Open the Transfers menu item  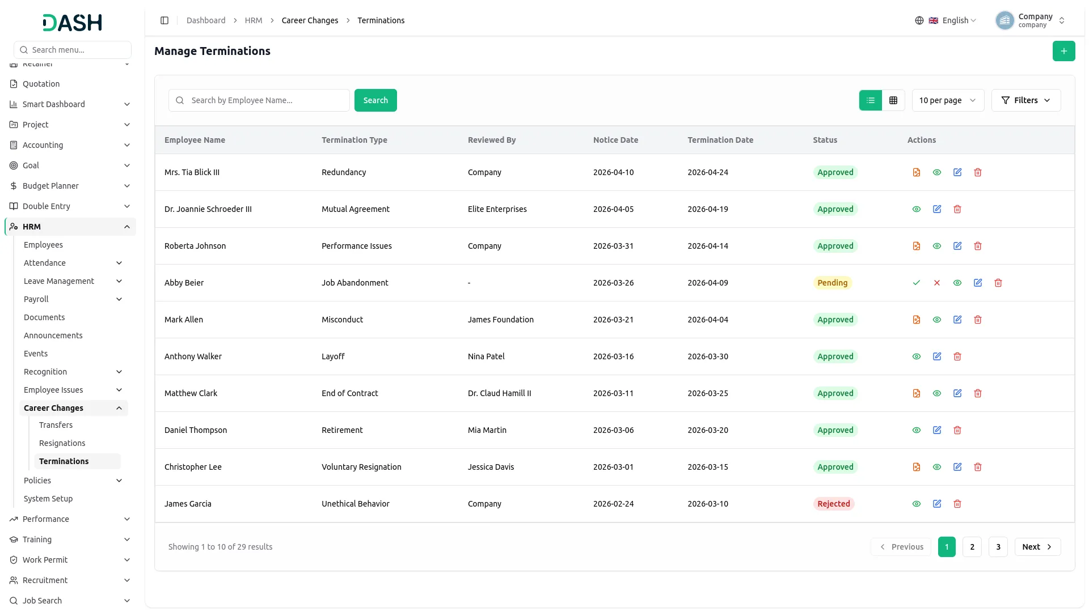click(56, 425)
